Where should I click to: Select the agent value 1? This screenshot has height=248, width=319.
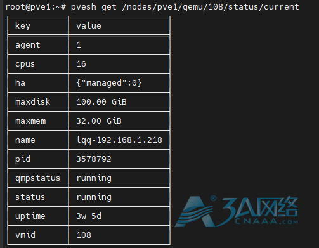[x=79, y=45]
